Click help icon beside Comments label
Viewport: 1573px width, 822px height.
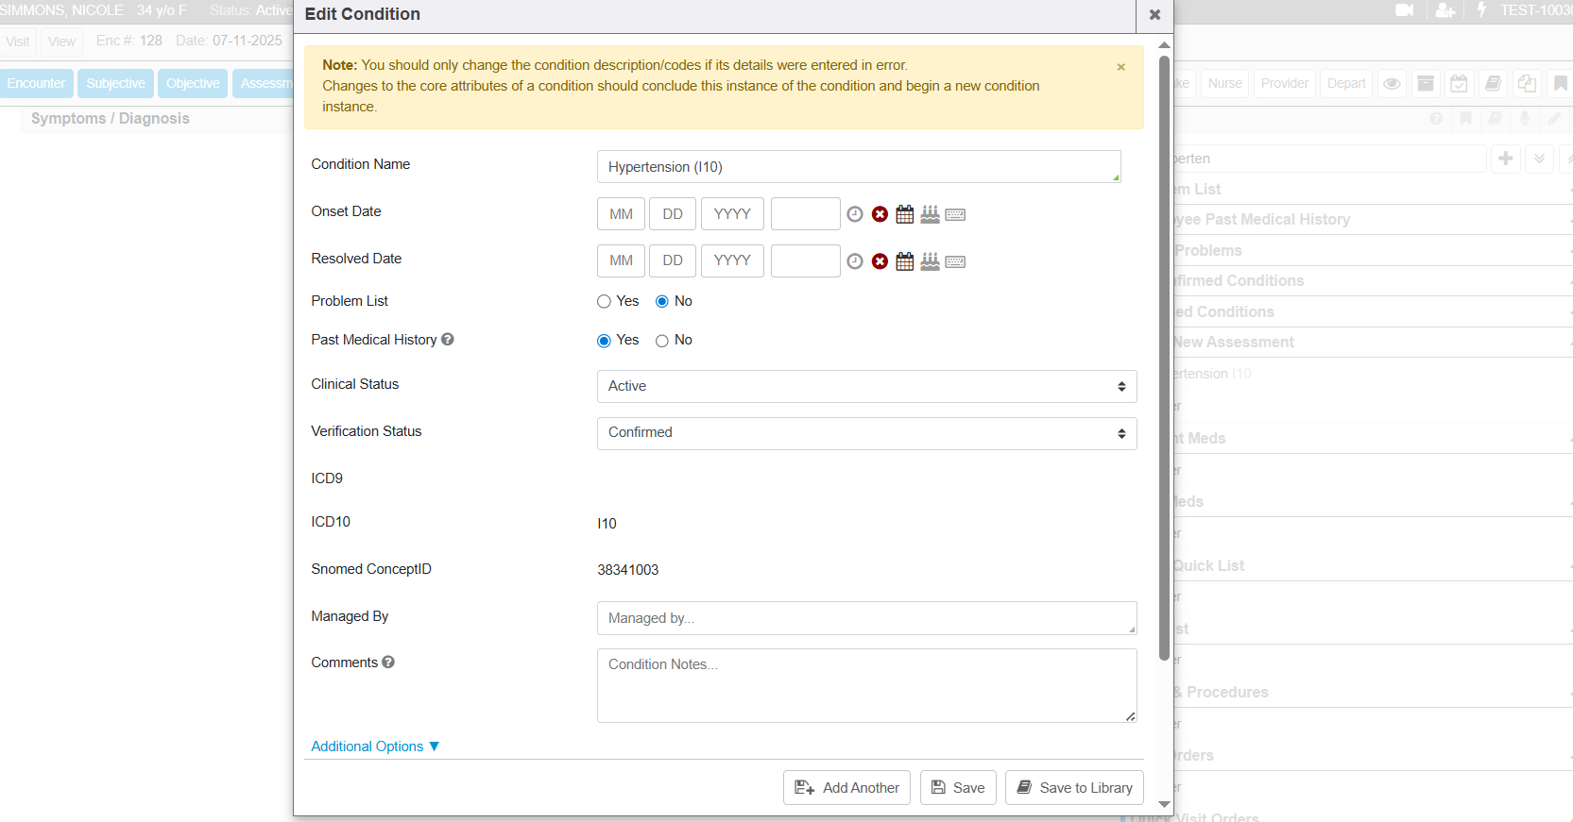pos(388,663)
